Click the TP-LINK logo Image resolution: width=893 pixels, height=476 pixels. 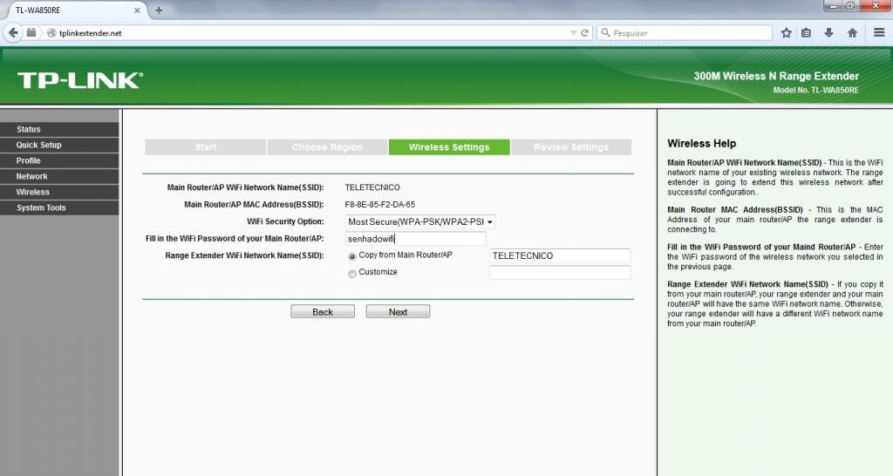[79, 80]
